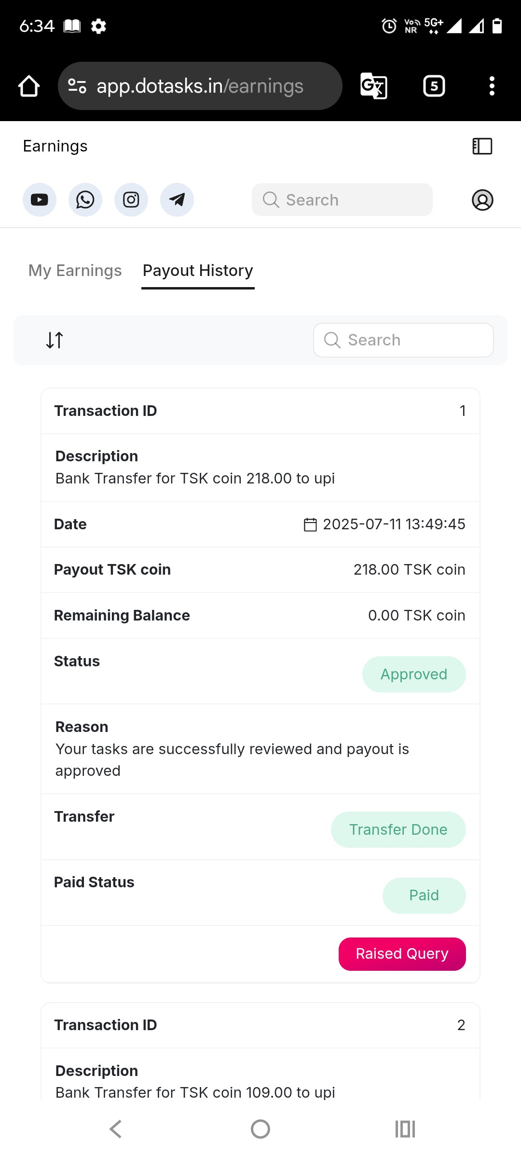Open the YouTube channel icon
Viewport: 521px width, 1158px height.
(40, 200)
